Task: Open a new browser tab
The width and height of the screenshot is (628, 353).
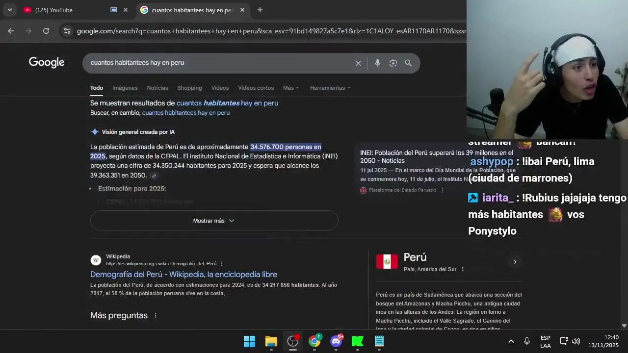Action: 260,10
